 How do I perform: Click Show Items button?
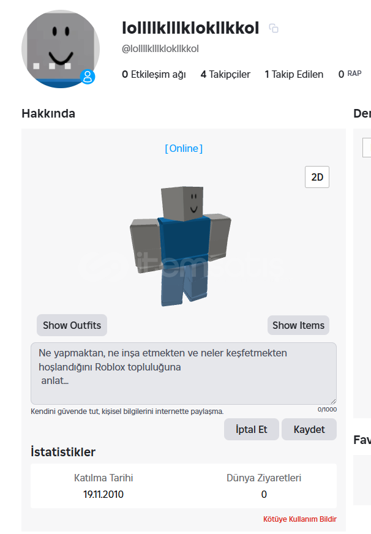tap(298, 325)
